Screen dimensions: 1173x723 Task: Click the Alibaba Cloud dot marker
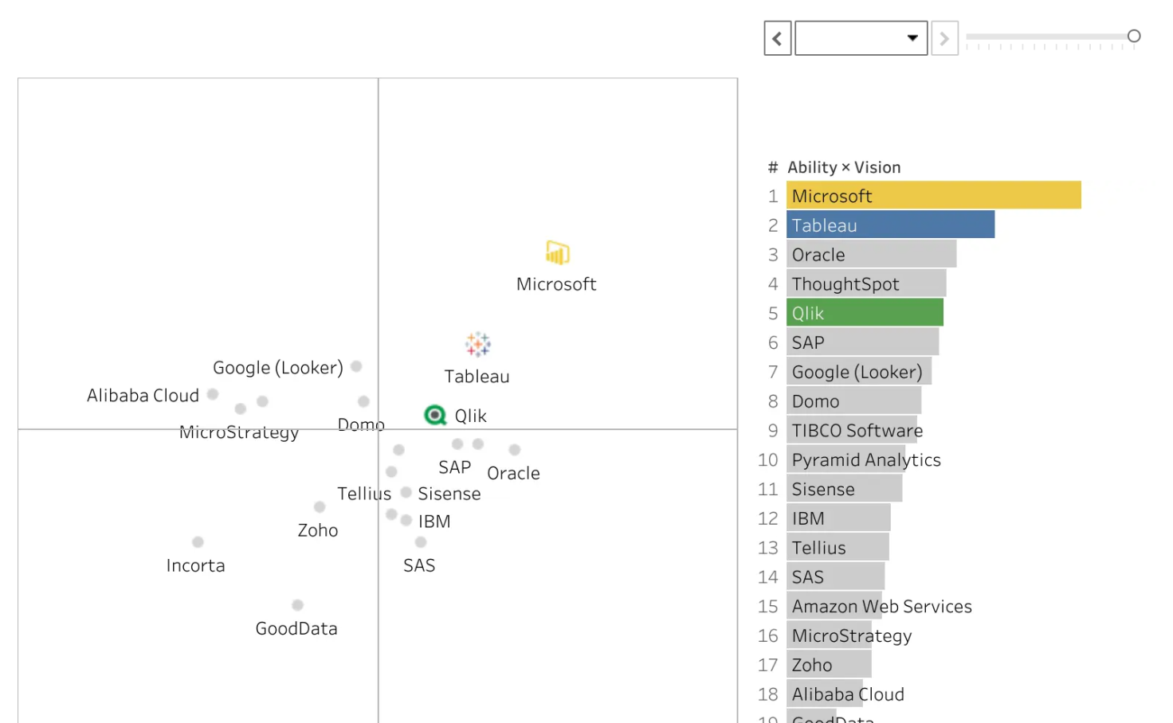[x=213, y=394]
